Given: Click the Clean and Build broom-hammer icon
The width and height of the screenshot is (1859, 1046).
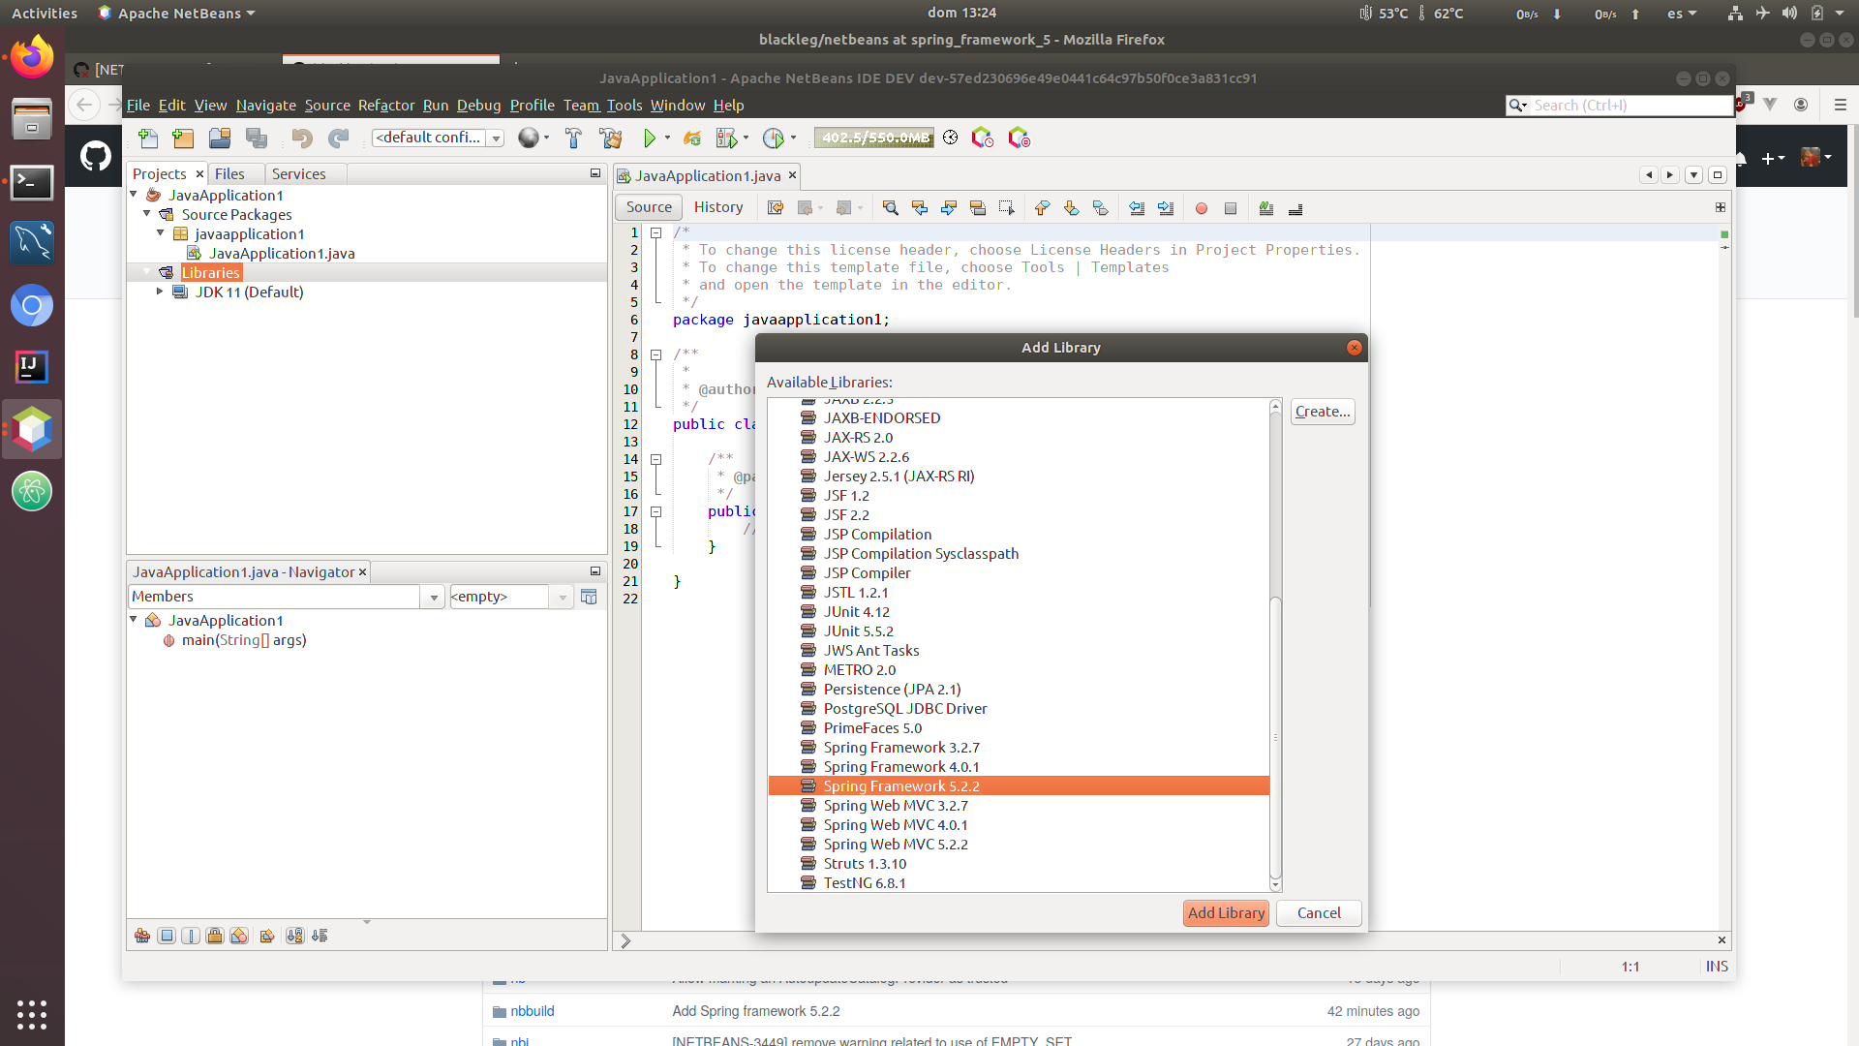Looking at the screenshot, I should pos(611,138).
